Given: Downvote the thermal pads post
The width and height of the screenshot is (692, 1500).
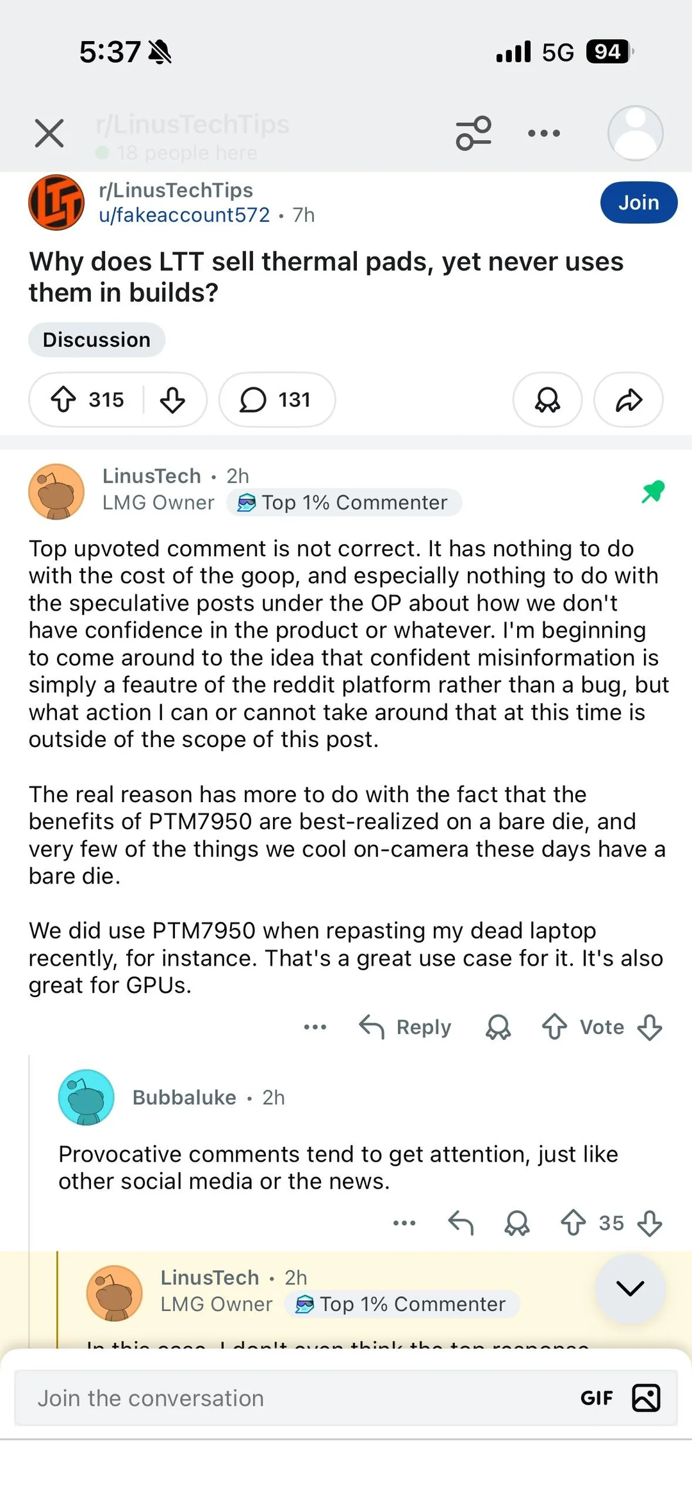Looking at the screenshot, I should pos(172,400).
